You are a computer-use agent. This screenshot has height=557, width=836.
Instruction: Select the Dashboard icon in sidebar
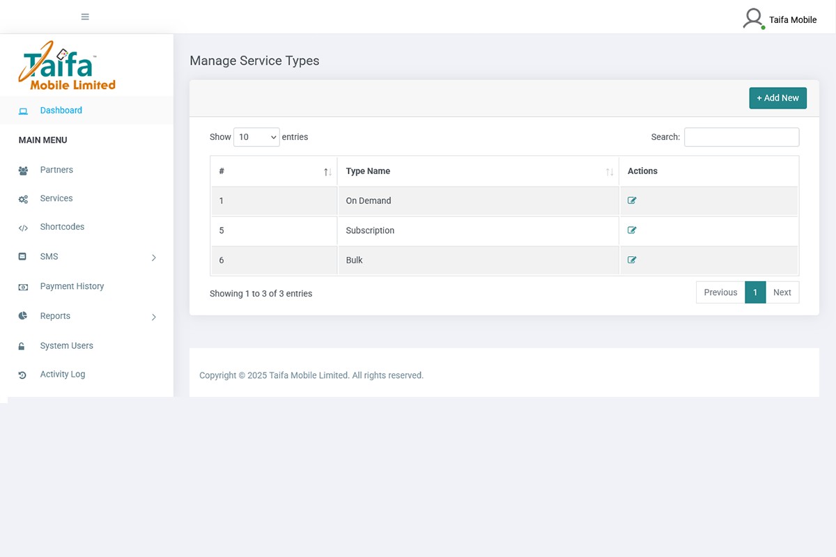tap(23, 110)
